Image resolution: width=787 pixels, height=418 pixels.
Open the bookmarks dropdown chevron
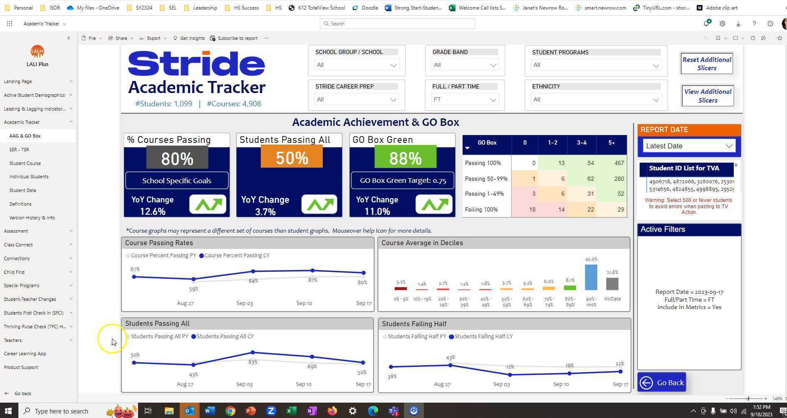pyautogui.click(x=725, y=38)
